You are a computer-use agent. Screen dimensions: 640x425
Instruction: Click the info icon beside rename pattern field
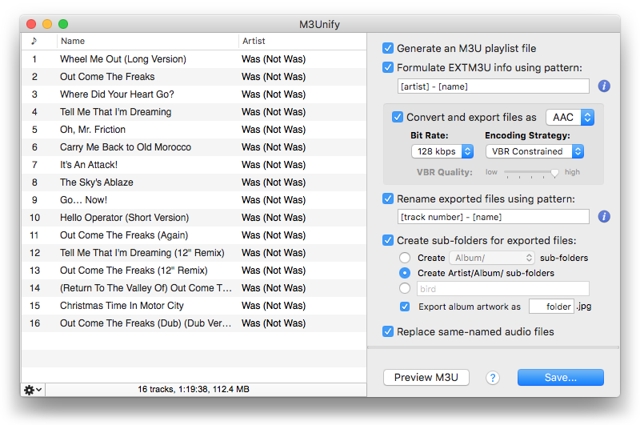click(604, 216)
